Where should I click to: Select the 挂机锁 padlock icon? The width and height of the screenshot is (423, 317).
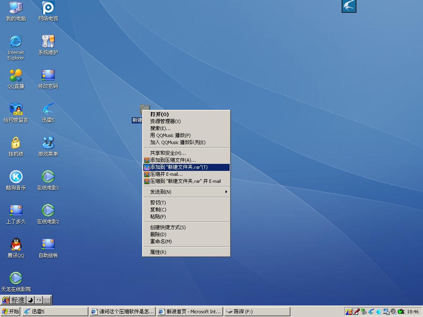[x=16, y=144]
